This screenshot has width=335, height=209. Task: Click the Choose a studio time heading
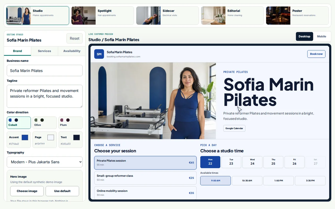coord(222,151)
